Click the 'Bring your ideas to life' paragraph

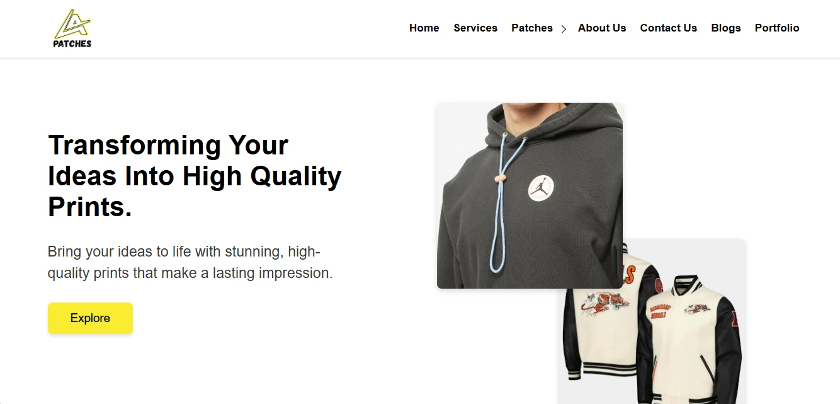point(190,262)
